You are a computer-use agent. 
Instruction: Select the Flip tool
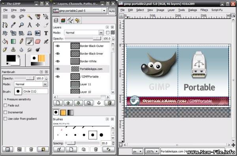pyautogui.click(x=38, y=33)
